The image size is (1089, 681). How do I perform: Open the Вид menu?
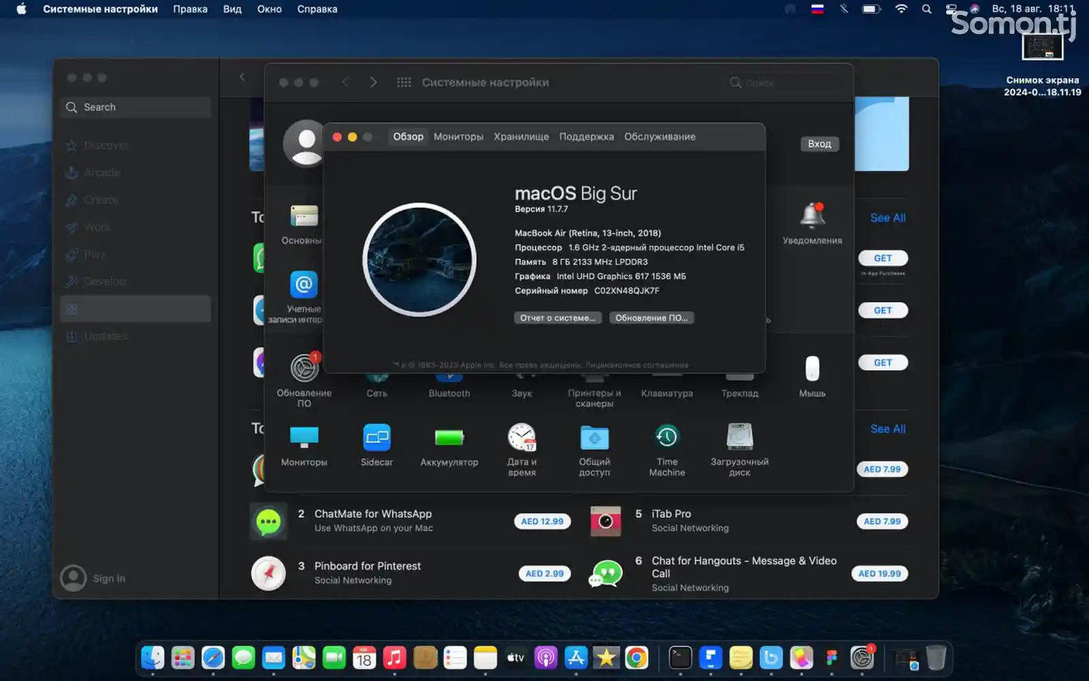coord(233,9)
